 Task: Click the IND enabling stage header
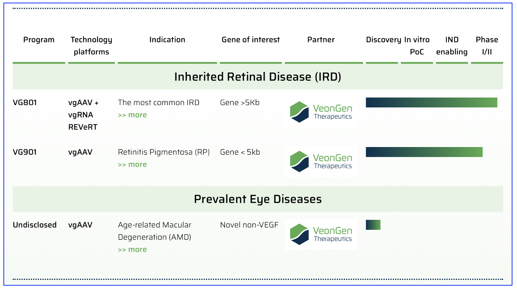click(x=452, y=46)
